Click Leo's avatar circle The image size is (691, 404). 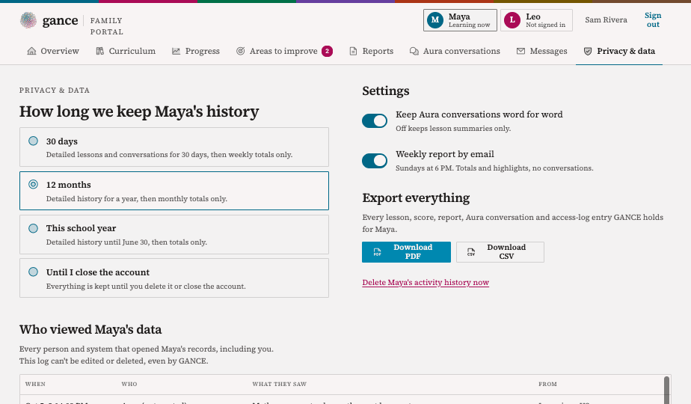[512, 20]
